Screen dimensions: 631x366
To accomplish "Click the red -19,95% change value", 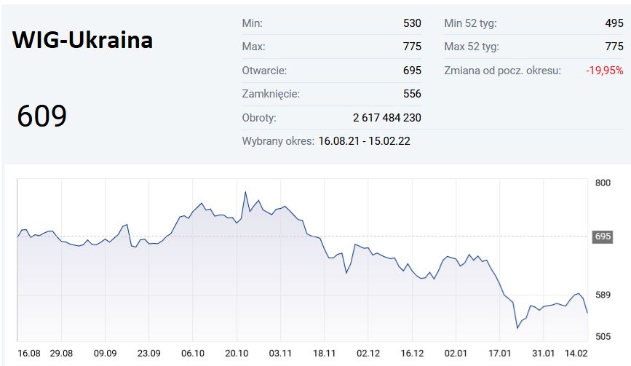I will pos(604,71).
